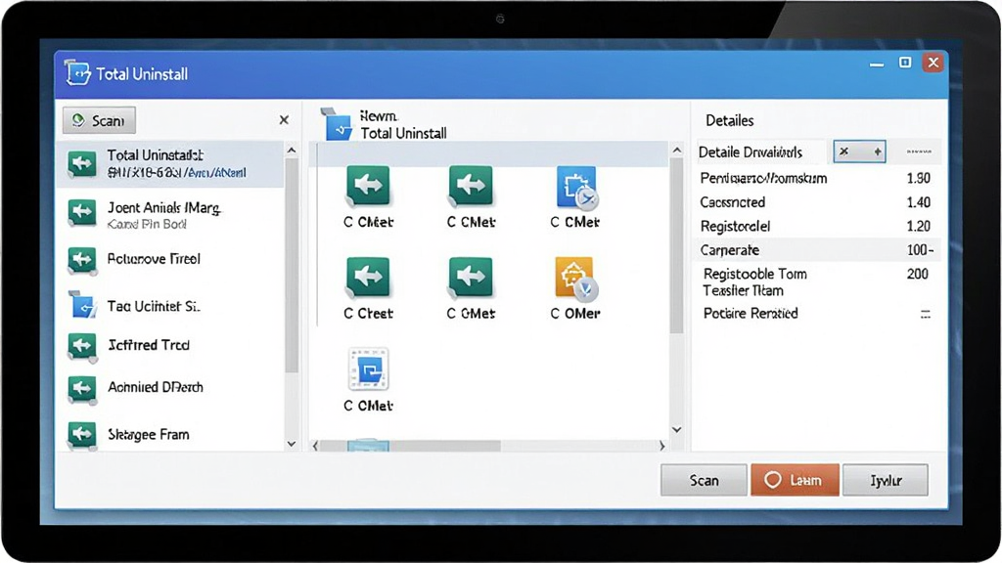Open first green arrow 'C CMet' item, top row
This screenshot has height=563, width=1002.
pos(368,187)
